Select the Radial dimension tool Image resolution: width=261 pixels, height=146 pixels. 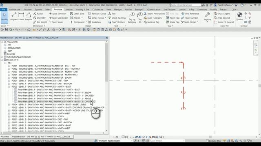38,13
